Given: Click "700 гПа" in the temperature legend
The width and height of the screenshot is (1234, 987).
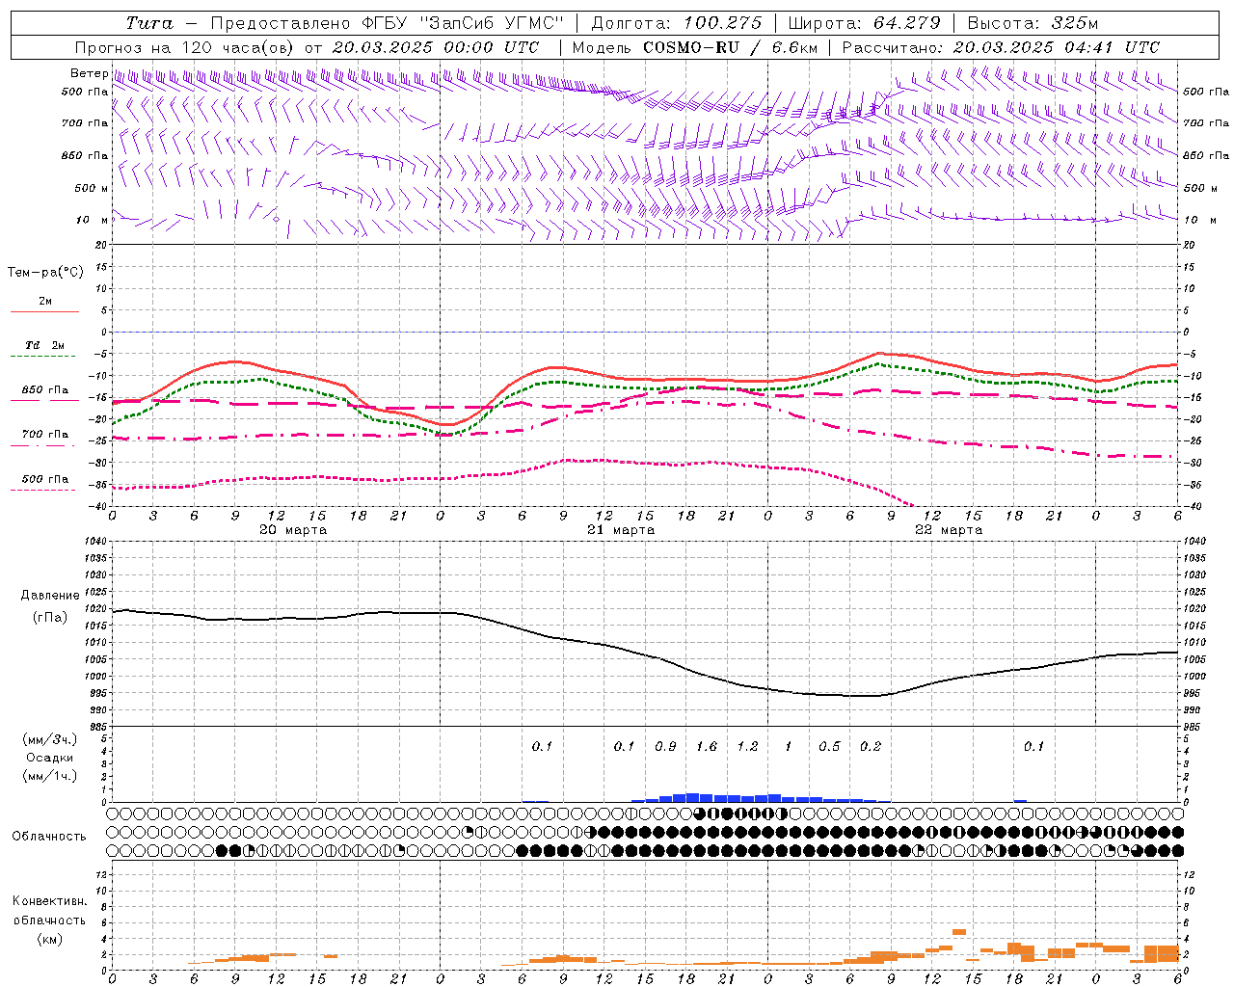Looking at the screenshot, I should (45, 435).
